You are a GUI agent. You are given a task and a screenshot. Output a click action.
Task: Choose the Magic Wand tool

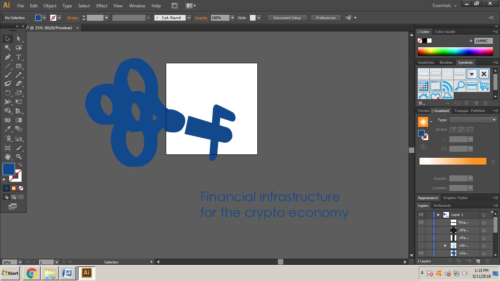click(x=7, y=48)
